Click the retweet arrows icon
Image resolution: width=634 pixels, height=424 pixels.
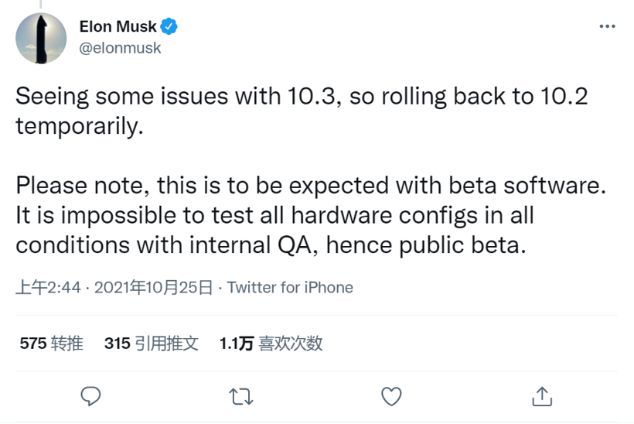(x=242, y=396)
